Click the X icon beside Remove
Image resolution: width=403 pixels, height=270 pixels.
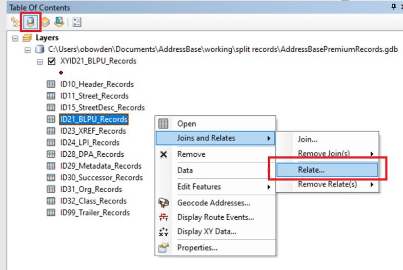(164, 154)
